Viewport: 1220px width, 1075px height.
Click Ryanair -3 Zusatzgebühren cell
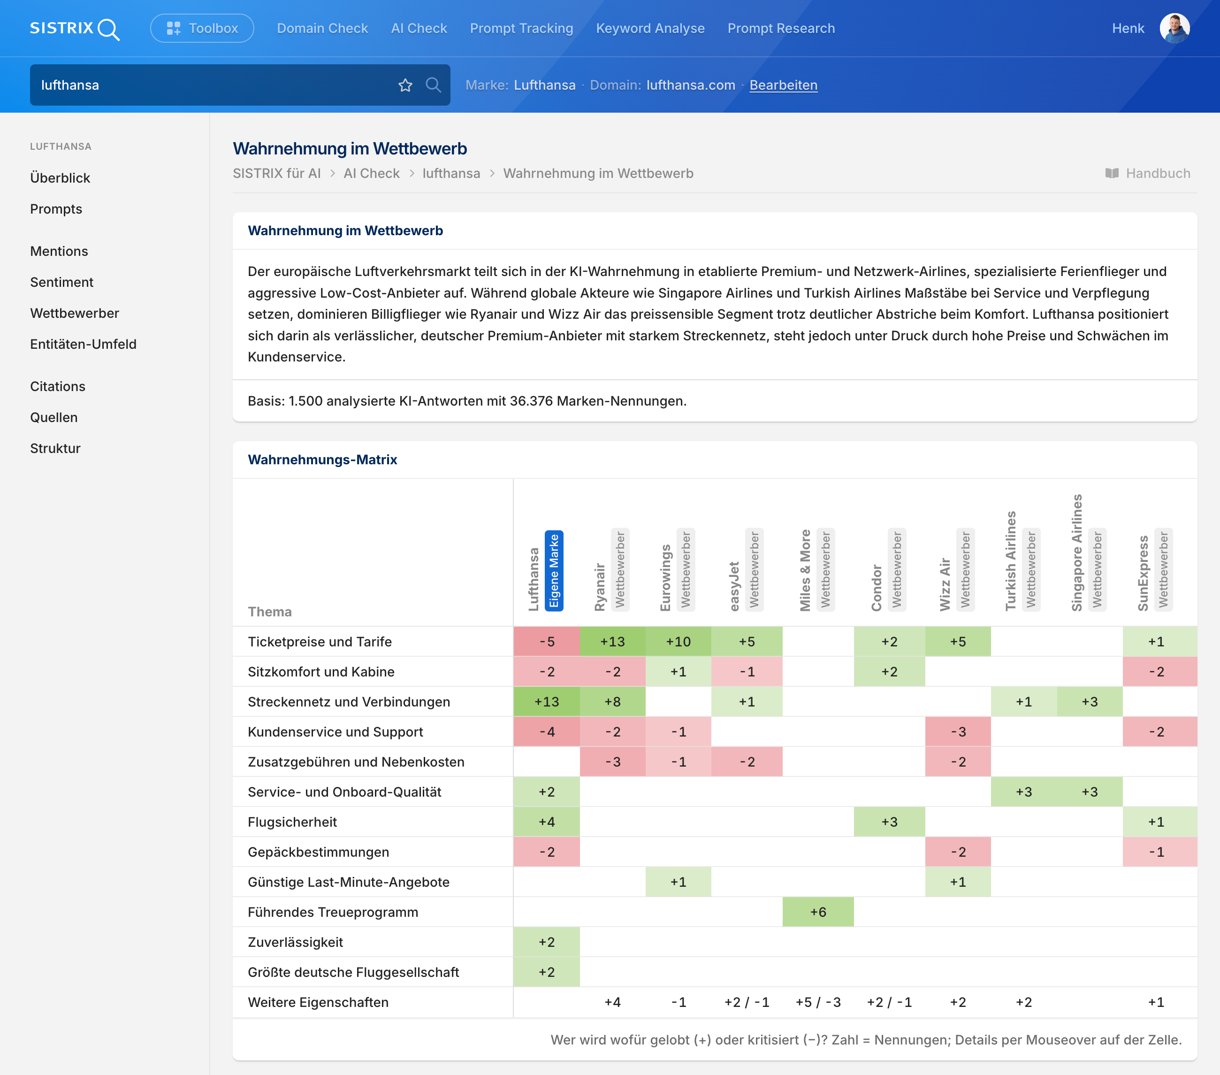(612, 762)
